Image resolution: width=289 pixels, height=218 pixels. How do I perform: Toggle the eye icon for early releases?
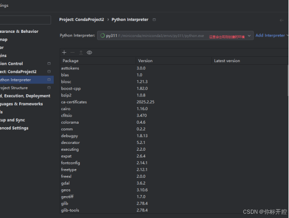click(89, 53)
